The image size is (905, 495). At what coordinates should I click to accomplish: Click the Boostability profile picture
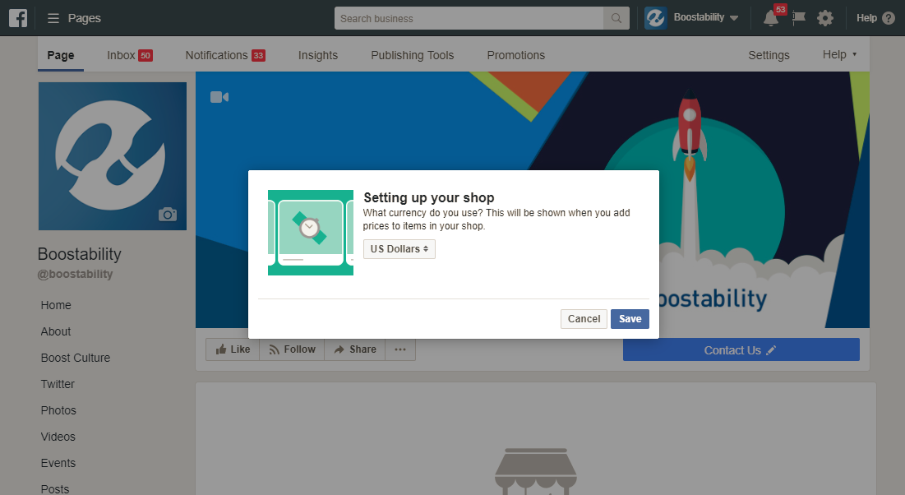[x=113, y=156]
